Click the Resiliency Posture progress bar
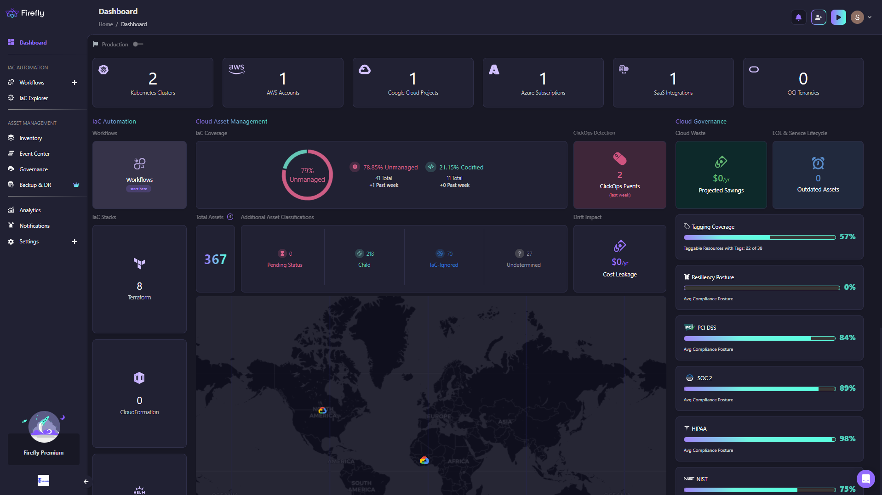Viewport: 882px width, 495px height. tap(762, 288)
